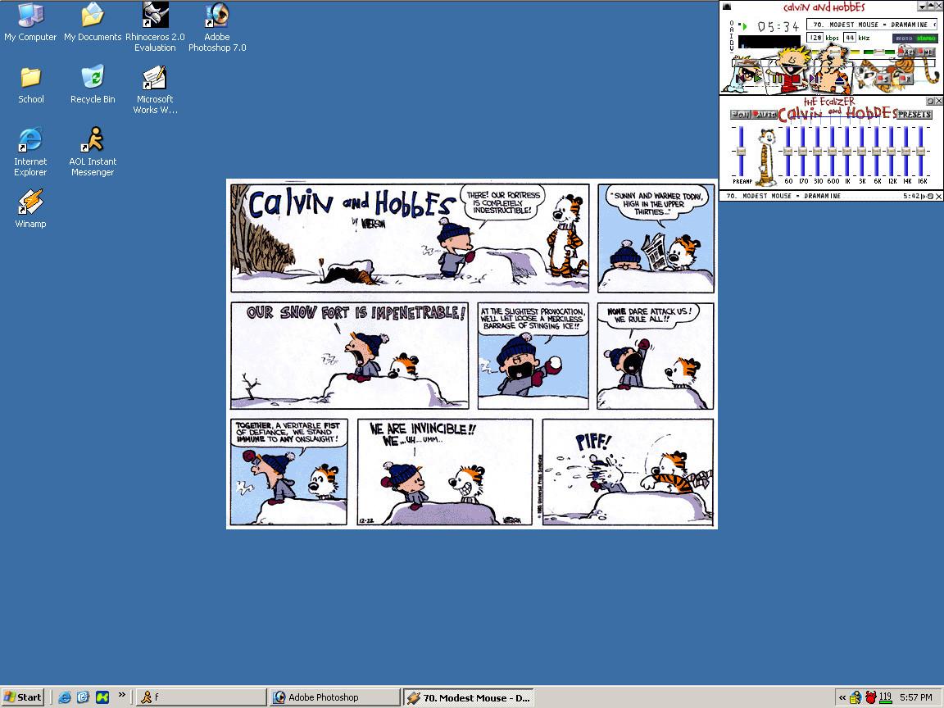Toggle repeat in Winamp
The height and width of the screenshot is (708, 944).
pos(906,79)
